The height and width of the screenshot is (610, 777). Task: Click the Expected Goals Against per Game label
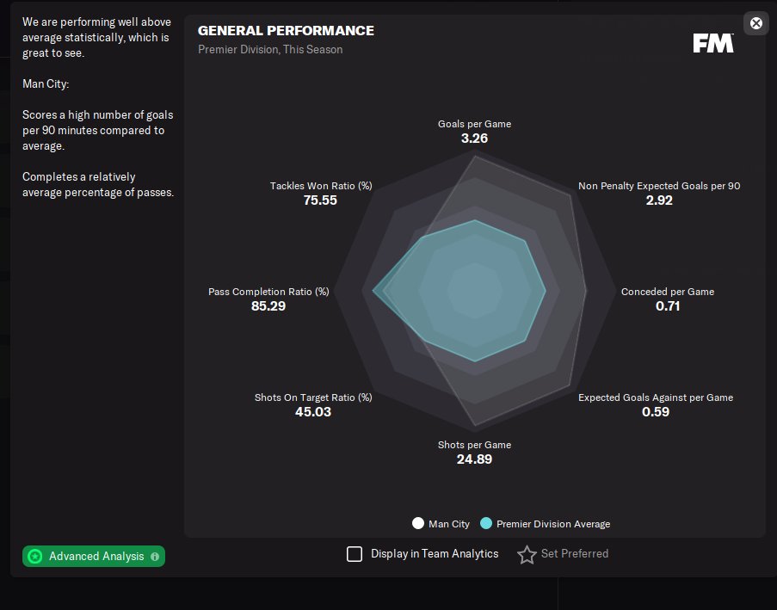[656, 397]
